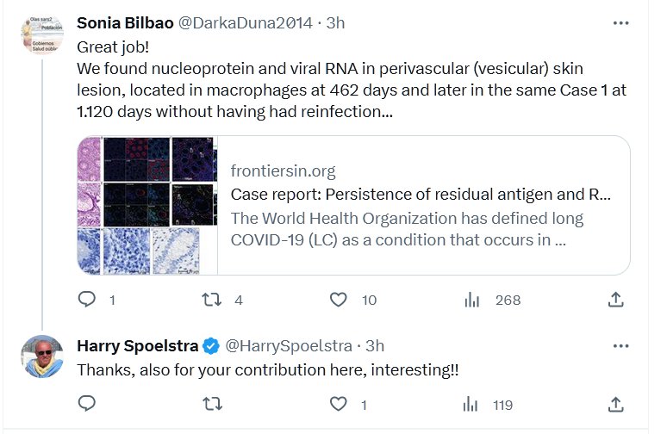667x434 pixels.
Task: Reply to Sonia Bilbao's tweet
Action: [87, 300]
